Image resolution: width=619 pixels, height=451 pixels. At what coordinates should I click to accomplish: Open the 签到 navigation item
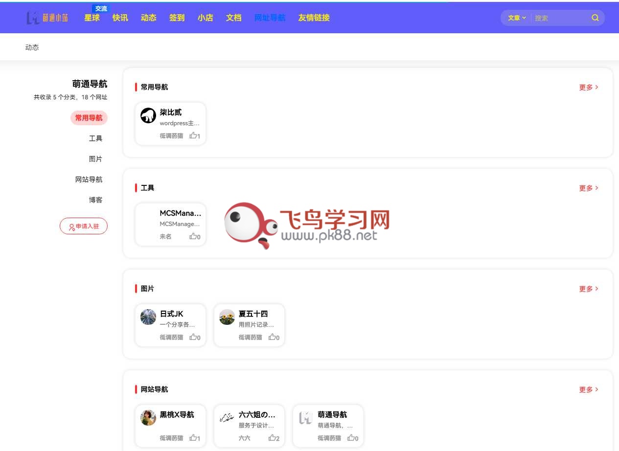[177, 18]
